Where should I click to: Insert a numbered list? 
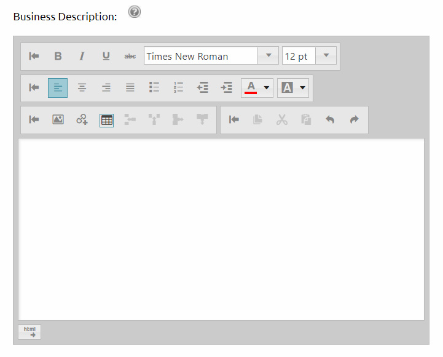pyautogui.click(x=179, y=88)
